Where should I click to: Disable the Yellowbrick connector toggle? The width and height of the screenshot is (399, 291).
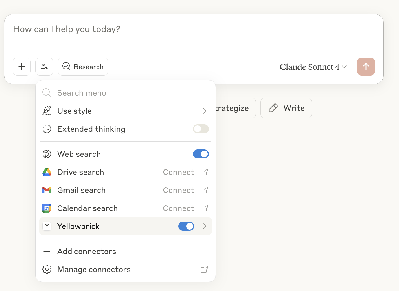[x=186, y=226]
